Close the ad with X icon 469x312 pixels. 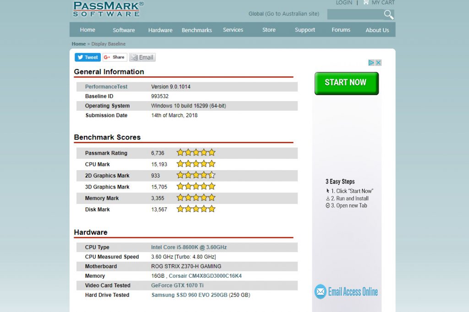(378, 63)
